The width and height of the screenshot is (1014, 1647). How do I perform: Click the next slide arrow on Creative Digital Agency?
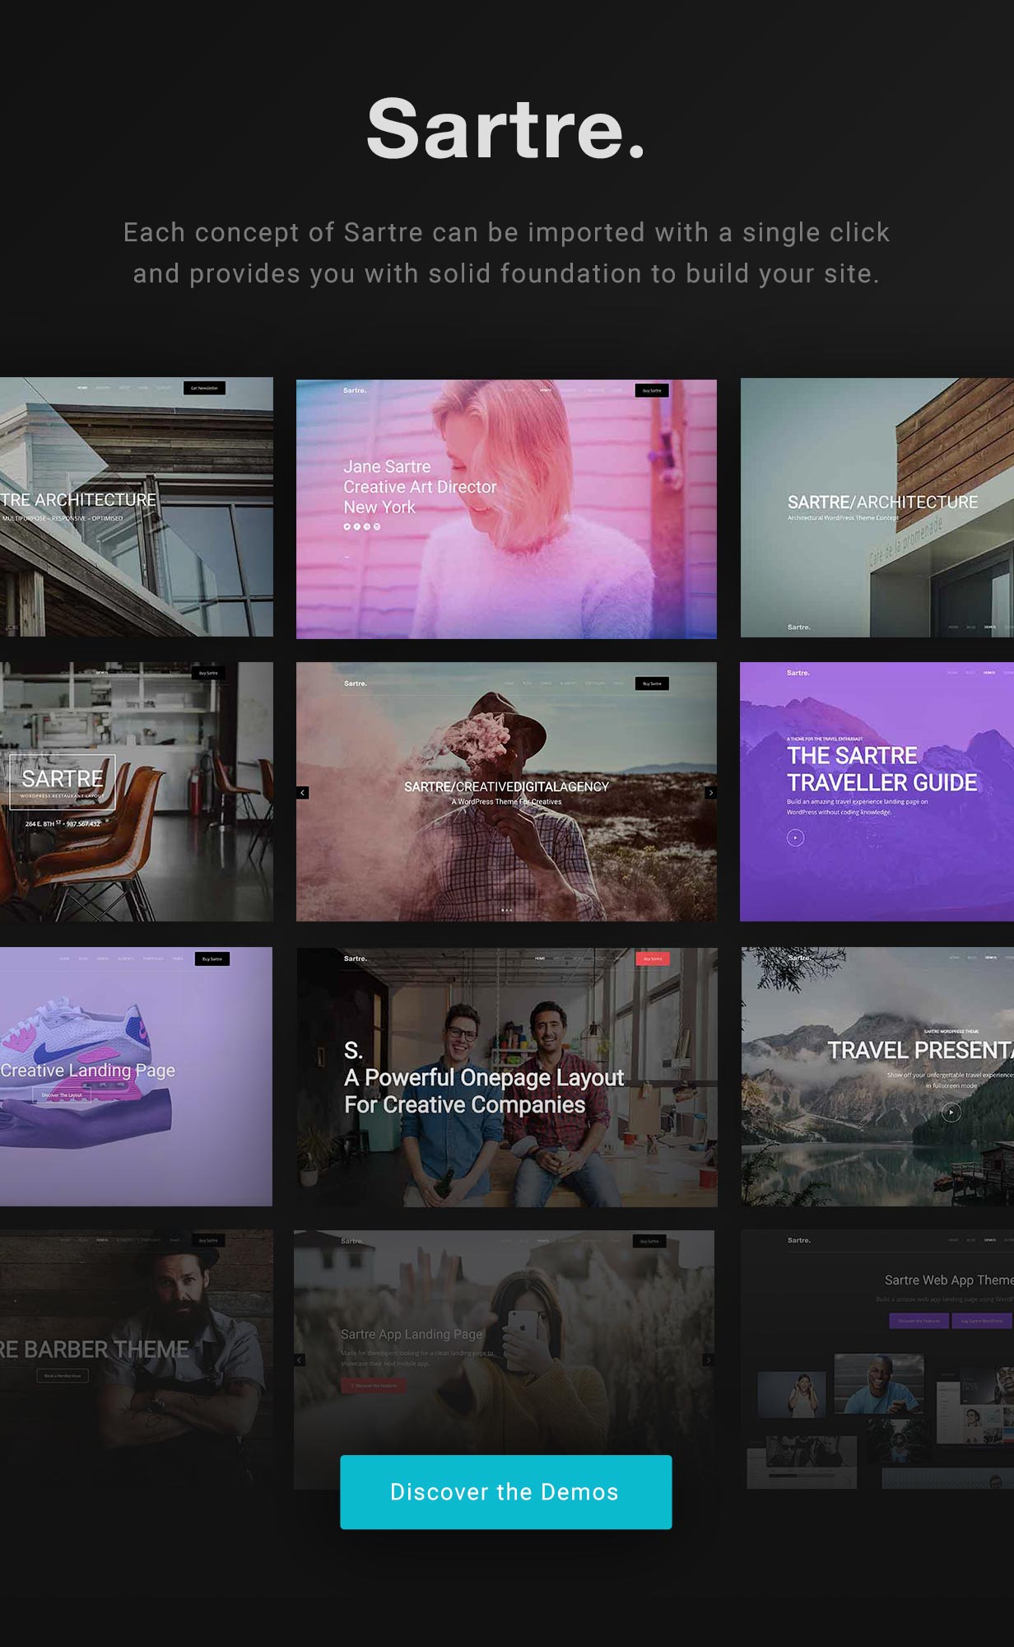click(x=710, y=792)
